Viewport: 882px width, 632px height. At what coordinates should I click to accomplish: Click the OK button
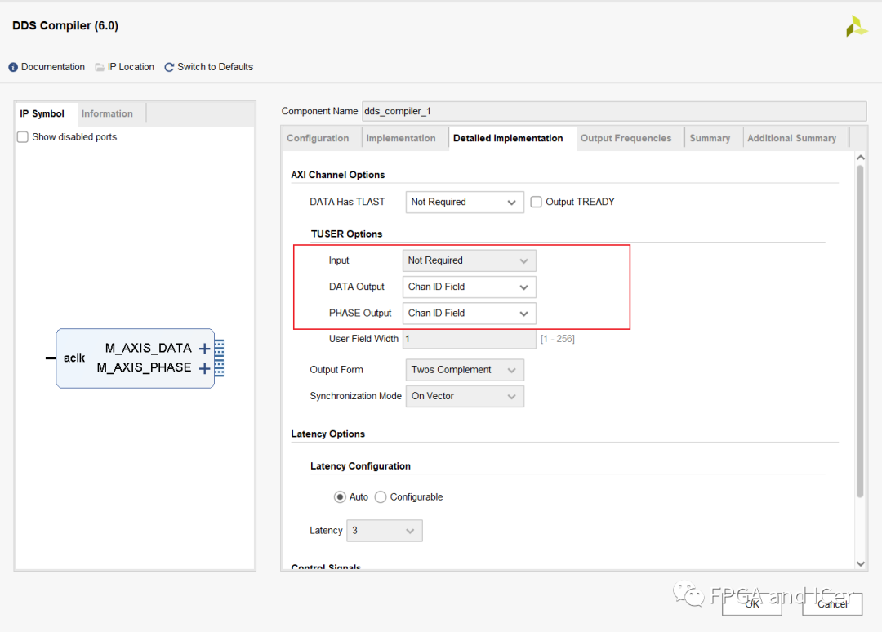pos(752,604)
